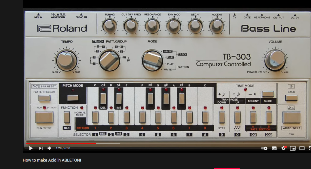The height and width of the screenshot is (169, 311).
Task: Click the ENV MOD knob
Action: [x=174, y=26]
